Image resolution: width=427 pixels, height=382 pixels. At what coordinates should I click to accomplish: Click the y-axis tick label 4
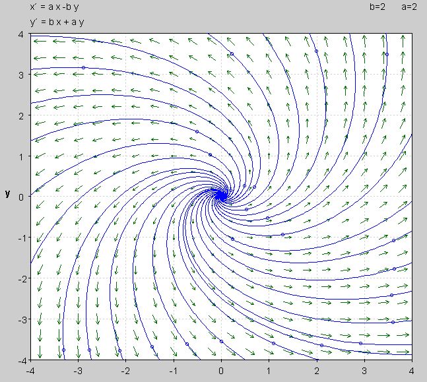tap(22, 34)
